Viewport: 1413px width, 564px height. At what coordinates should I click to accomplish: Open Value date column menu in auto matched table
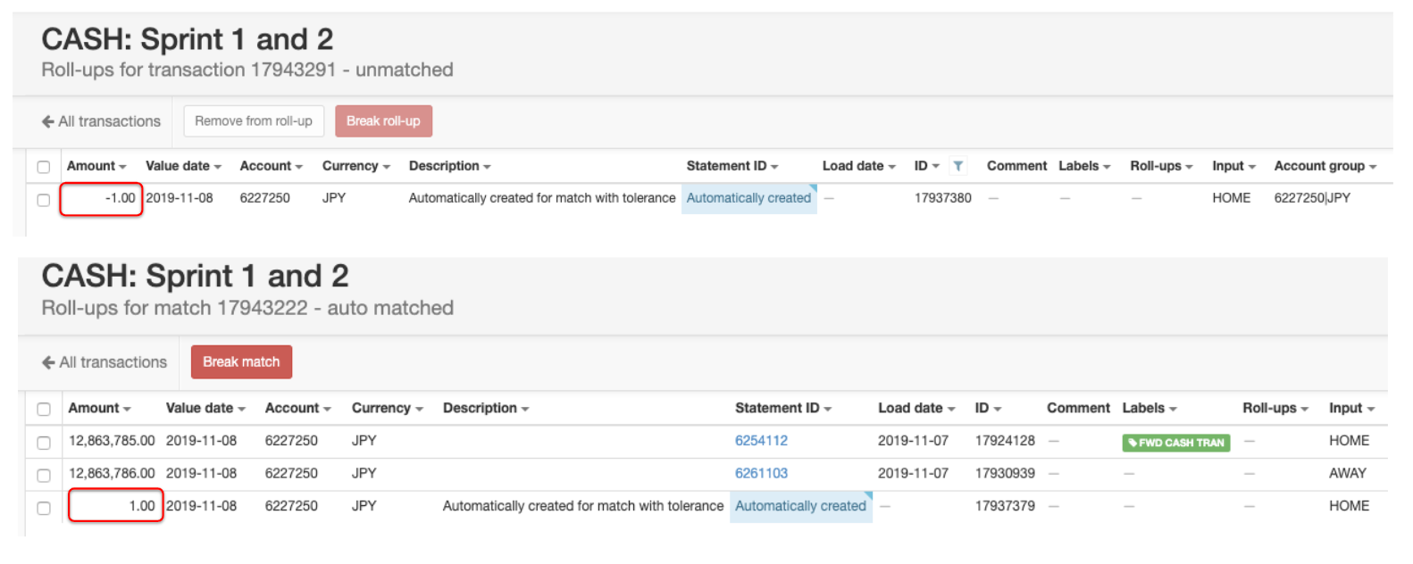click(205, 408)
